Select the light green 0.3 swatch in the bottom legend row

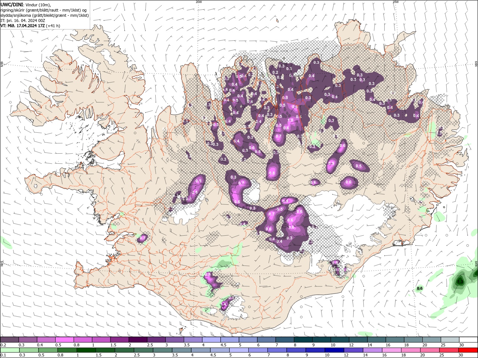point(30,350)
